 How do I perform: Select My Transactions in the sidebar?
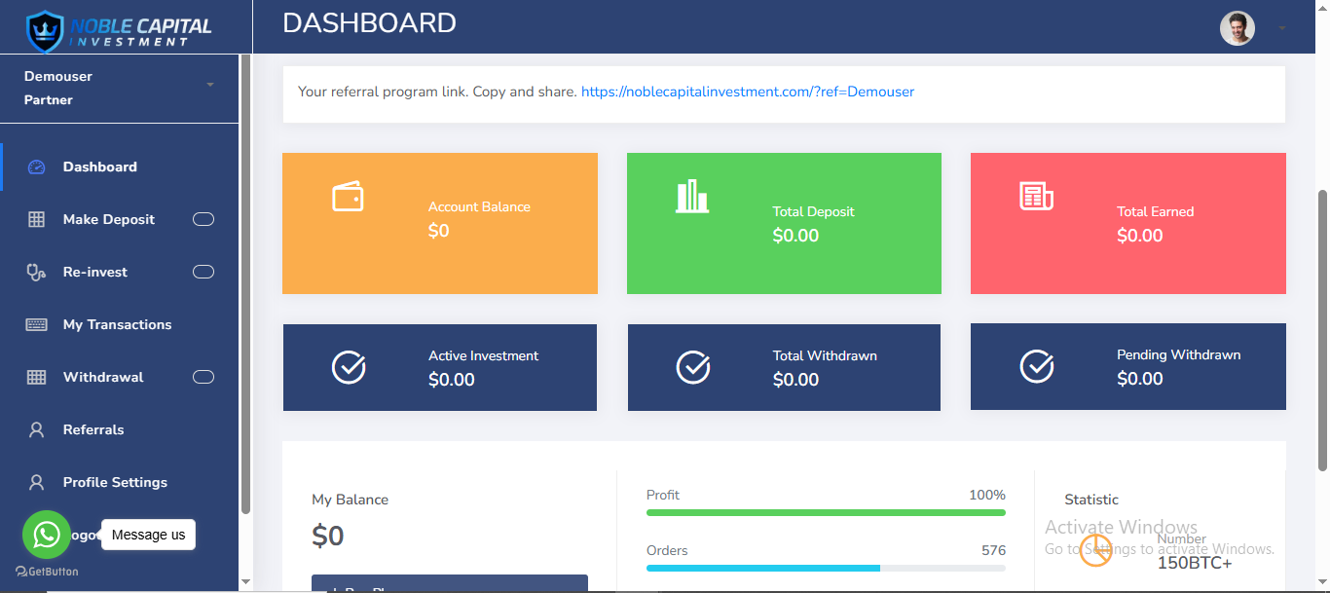click(x=120, y=324)
